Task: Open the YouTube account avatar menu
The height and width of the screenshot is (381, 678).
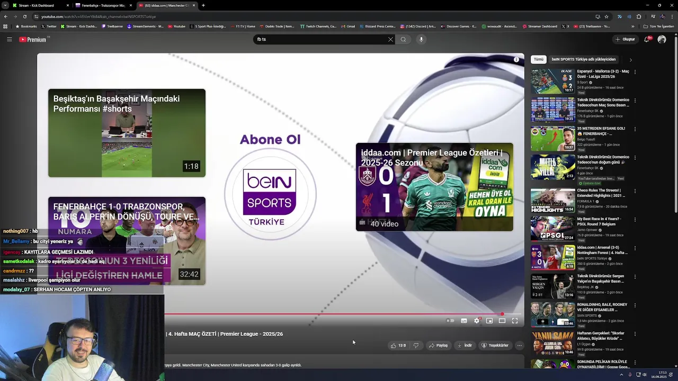Action: pos(662,39)
